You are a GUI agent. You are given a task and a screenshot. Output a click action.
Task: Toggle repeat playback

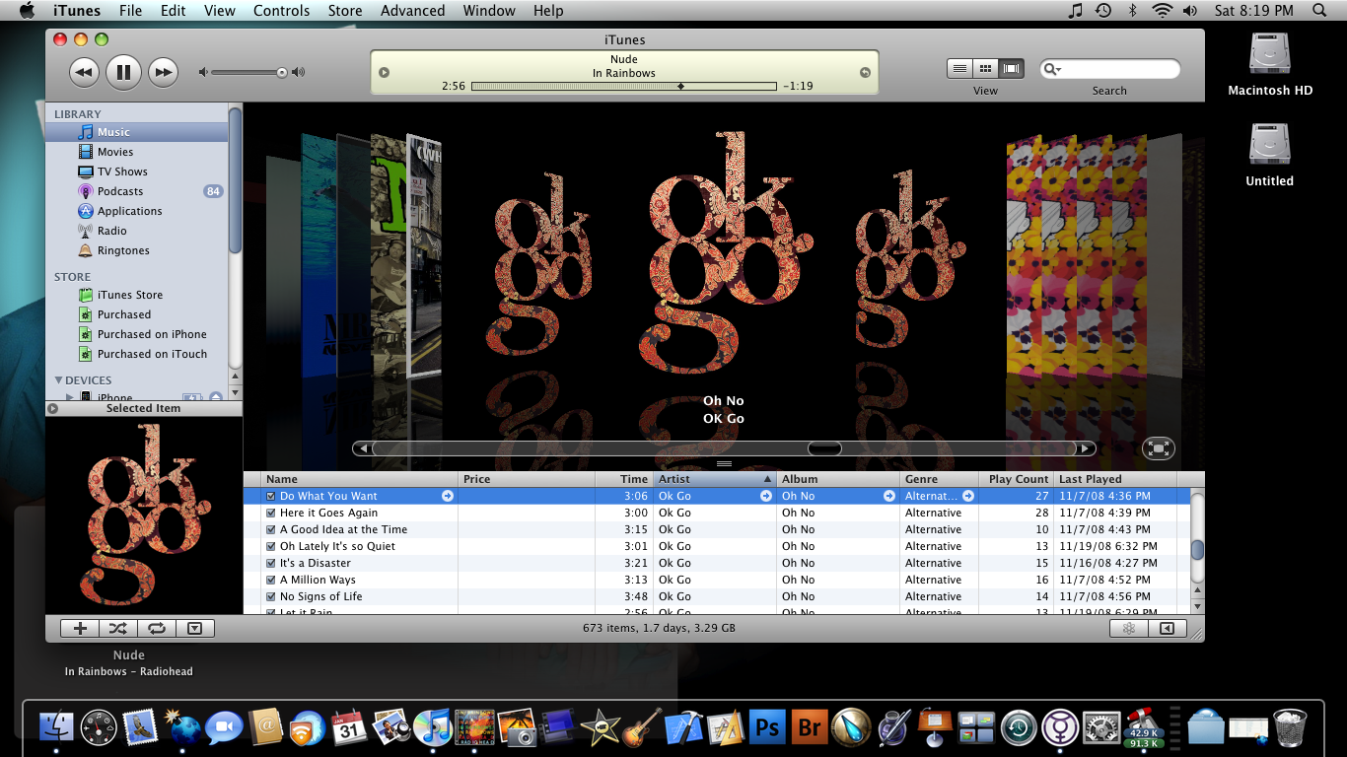pos(156,628)
